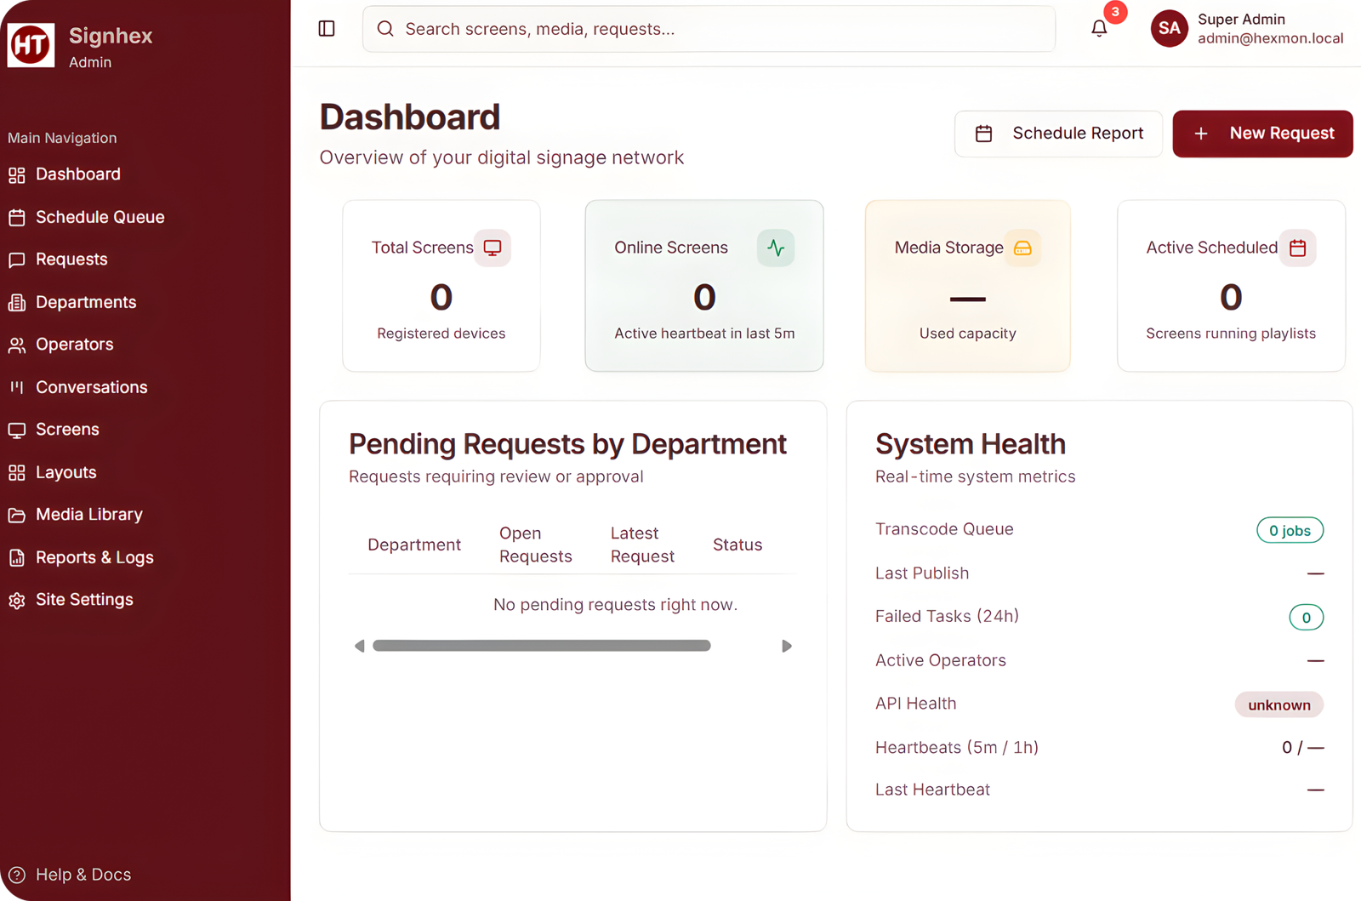Click the table's horizontal scrollbar thumb
The image size is (1361, 901).
(x=541, y=646)
